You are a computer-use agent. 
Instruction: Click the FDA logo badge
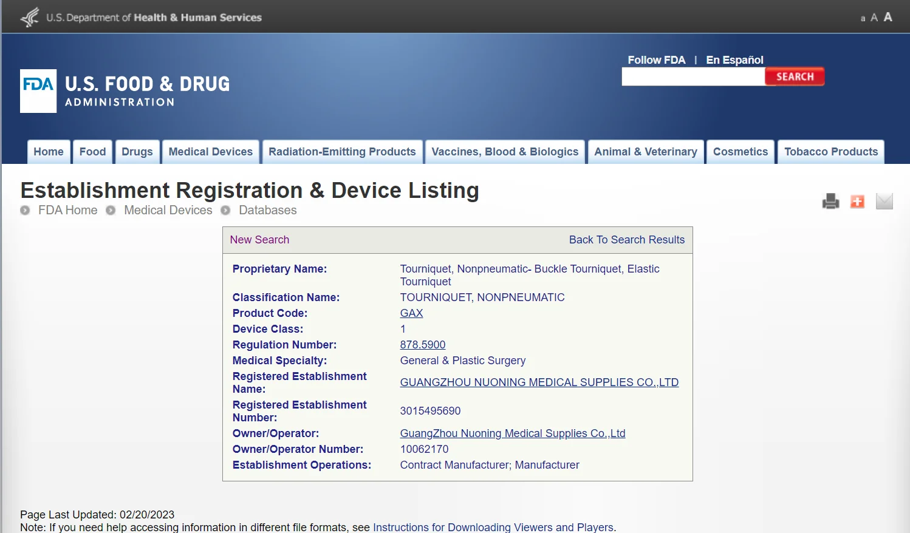click(x=38, y=91)
